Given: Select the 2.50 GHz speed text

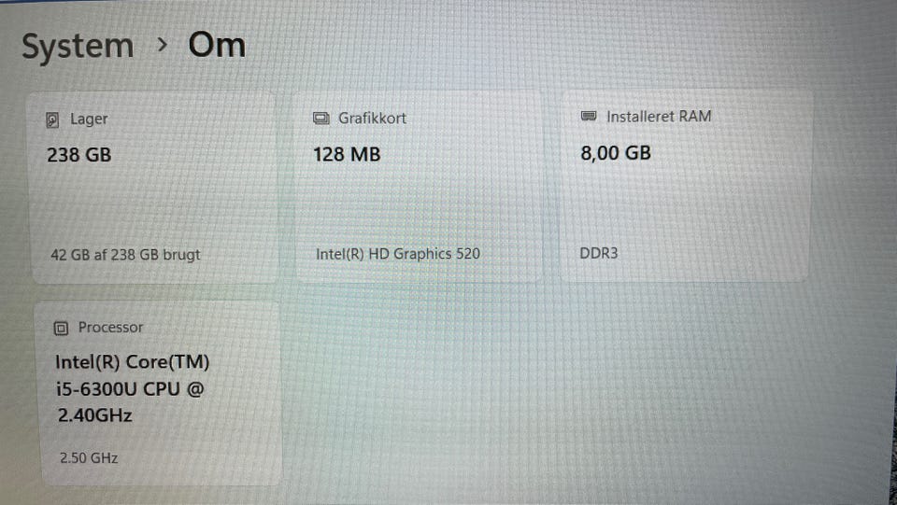Looking at the screenshot, I should 89,458.
